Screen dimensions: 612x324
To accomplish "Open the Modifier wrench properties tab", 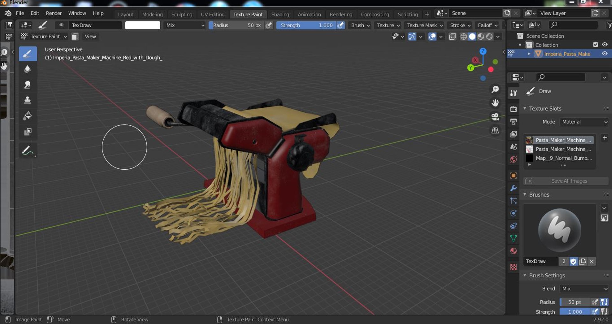I will (x=514, y=188).
